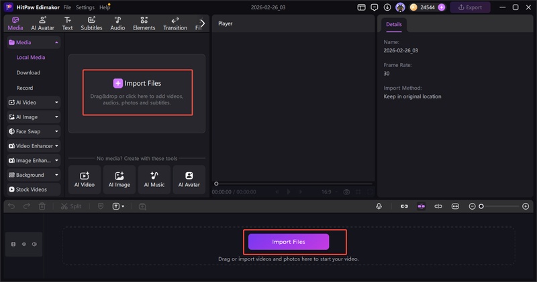The height and width of the screenshot is (282, 537).
Task: Toggle the link clips icon
Action: [x=404, y=206]
